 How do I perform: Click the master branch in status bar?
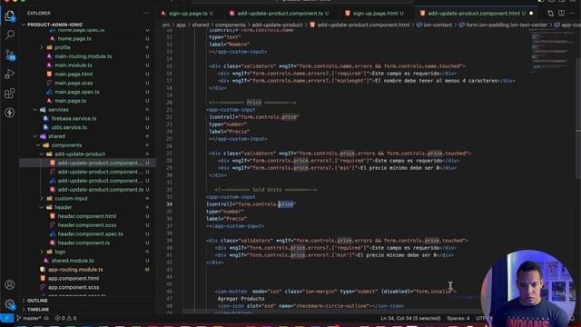coord(28,318)
